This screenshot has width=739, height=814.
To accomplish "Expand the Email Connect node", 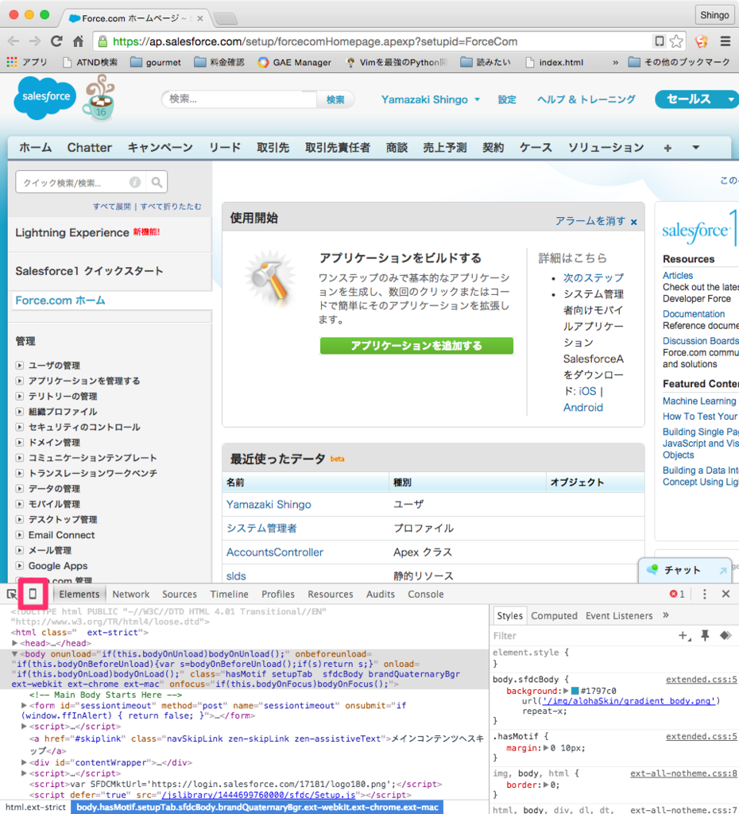I will point(20,535).
